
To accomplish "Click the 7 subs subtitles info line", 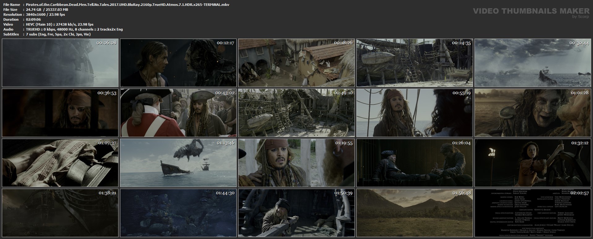I will (58, 34).
